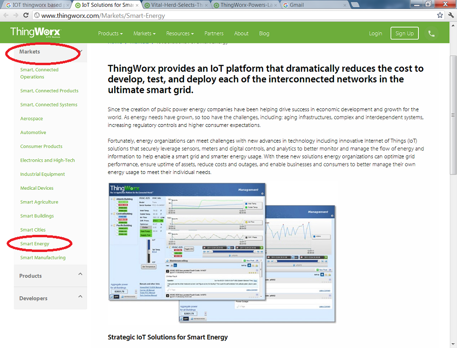Open Smart, Connected Operations link

point(39,73)
